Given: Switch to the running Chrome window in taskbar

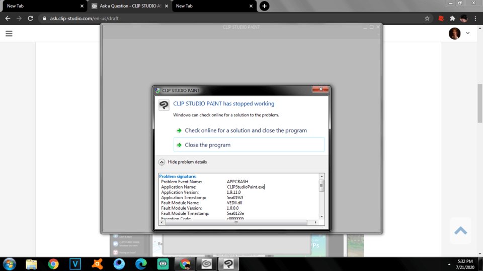Looking at the screenshot, I should pos(185,264).
